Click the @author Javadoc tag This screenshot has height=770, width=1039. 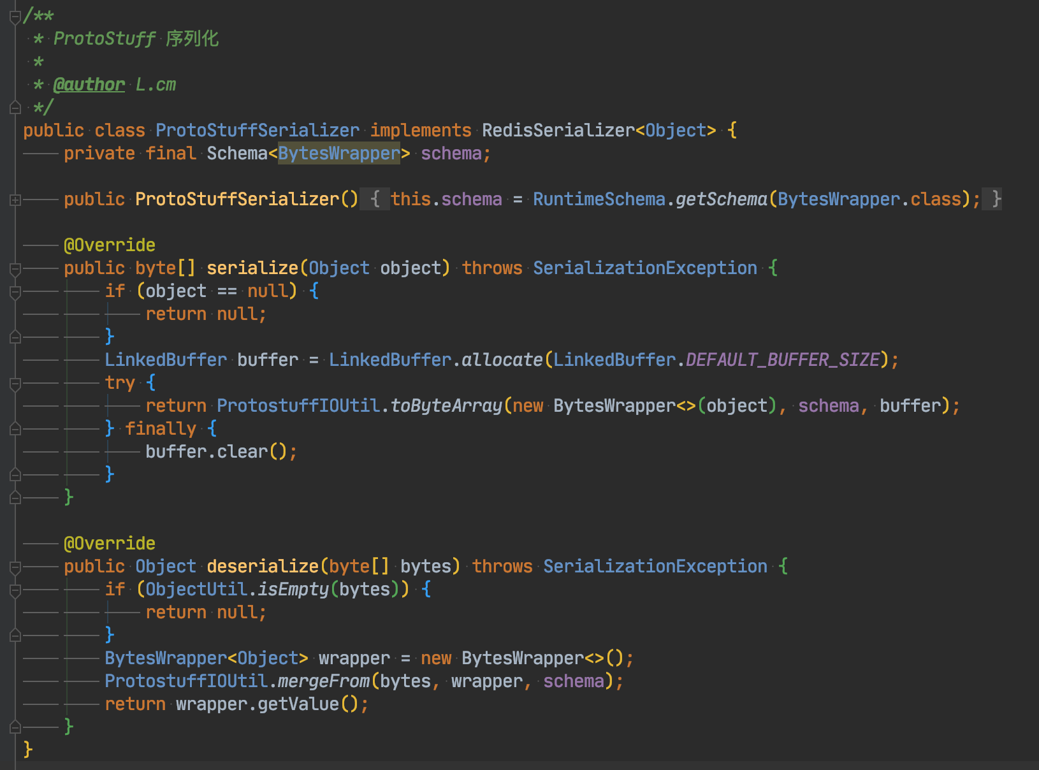click(89, 84)
